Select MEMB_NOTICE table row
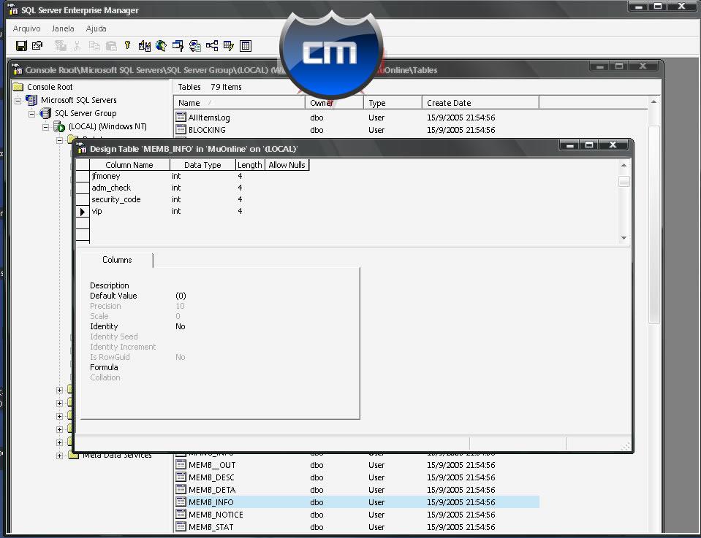 (x=356, y=515)
